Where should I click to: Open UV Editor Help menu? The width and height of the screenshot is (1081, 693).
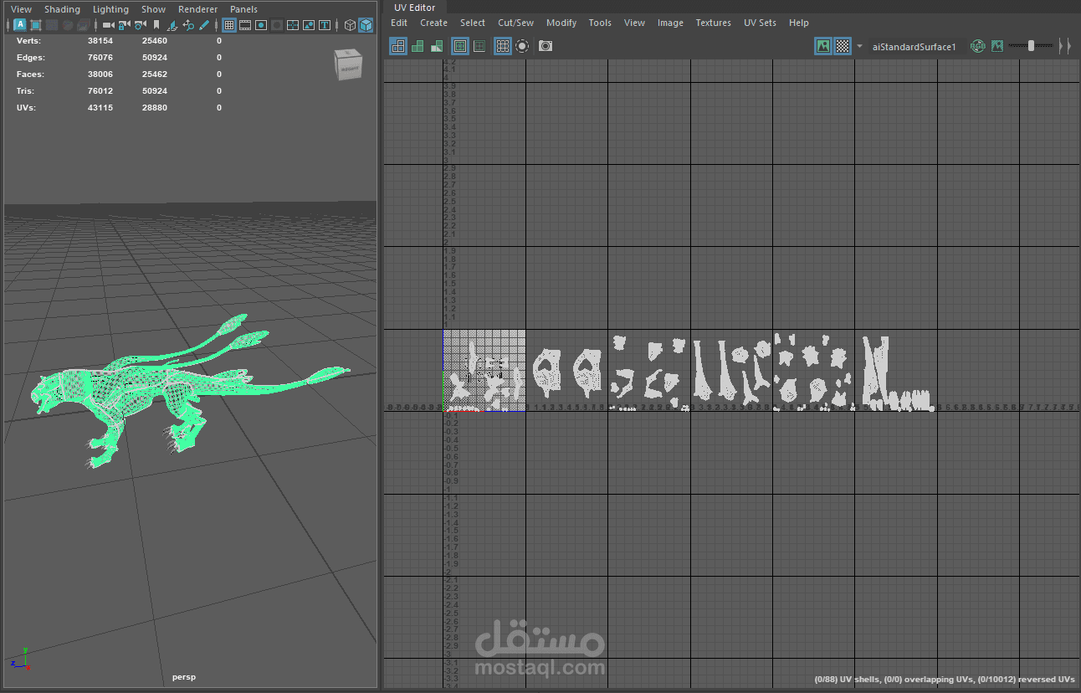pyautogui.click(x=799, y=23)
